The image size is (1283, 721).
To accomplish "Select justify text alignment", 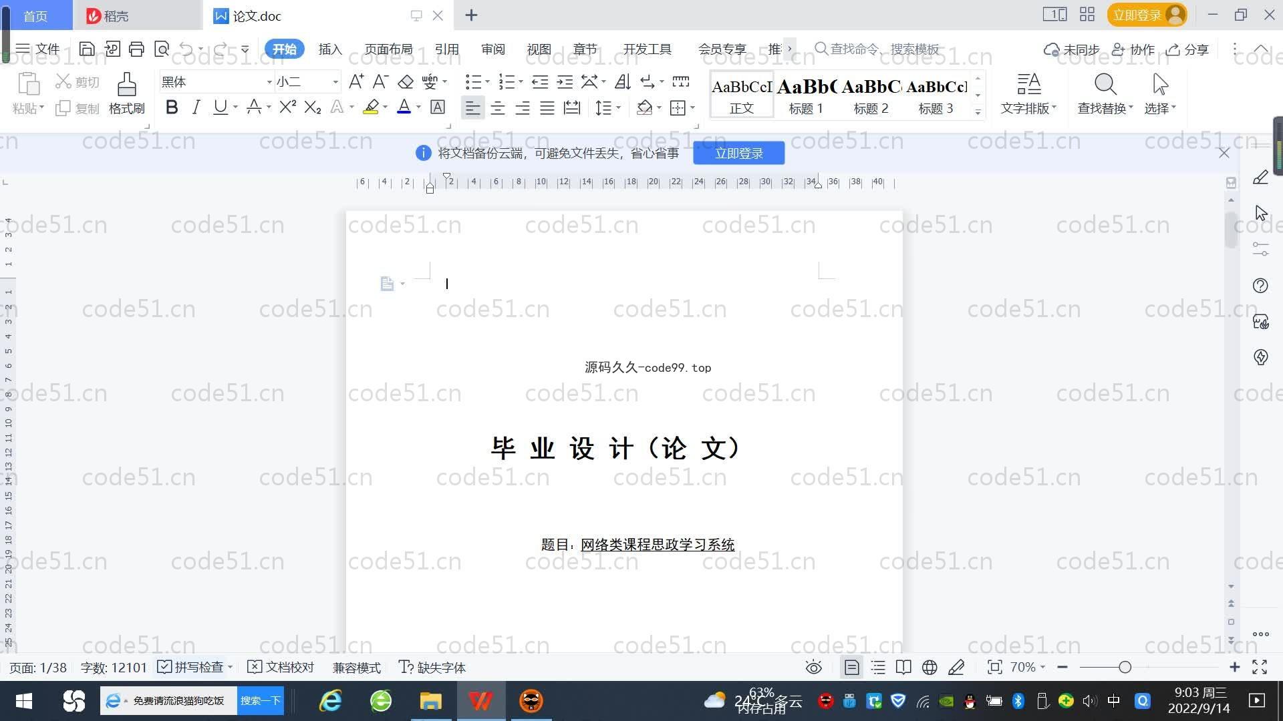I will [x=547, y=107].
